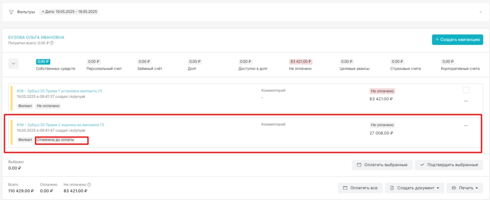Viewport: 490px width, 200px height.
Task: Open patient БУЗОВА ОЛЬГА ИВАНОВНА profile
Action: click(36, 37)
